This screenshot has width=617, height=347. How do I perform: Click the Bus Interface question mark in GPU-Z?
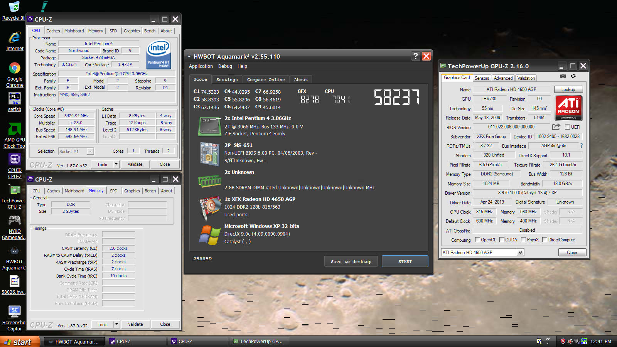point(582,146)
